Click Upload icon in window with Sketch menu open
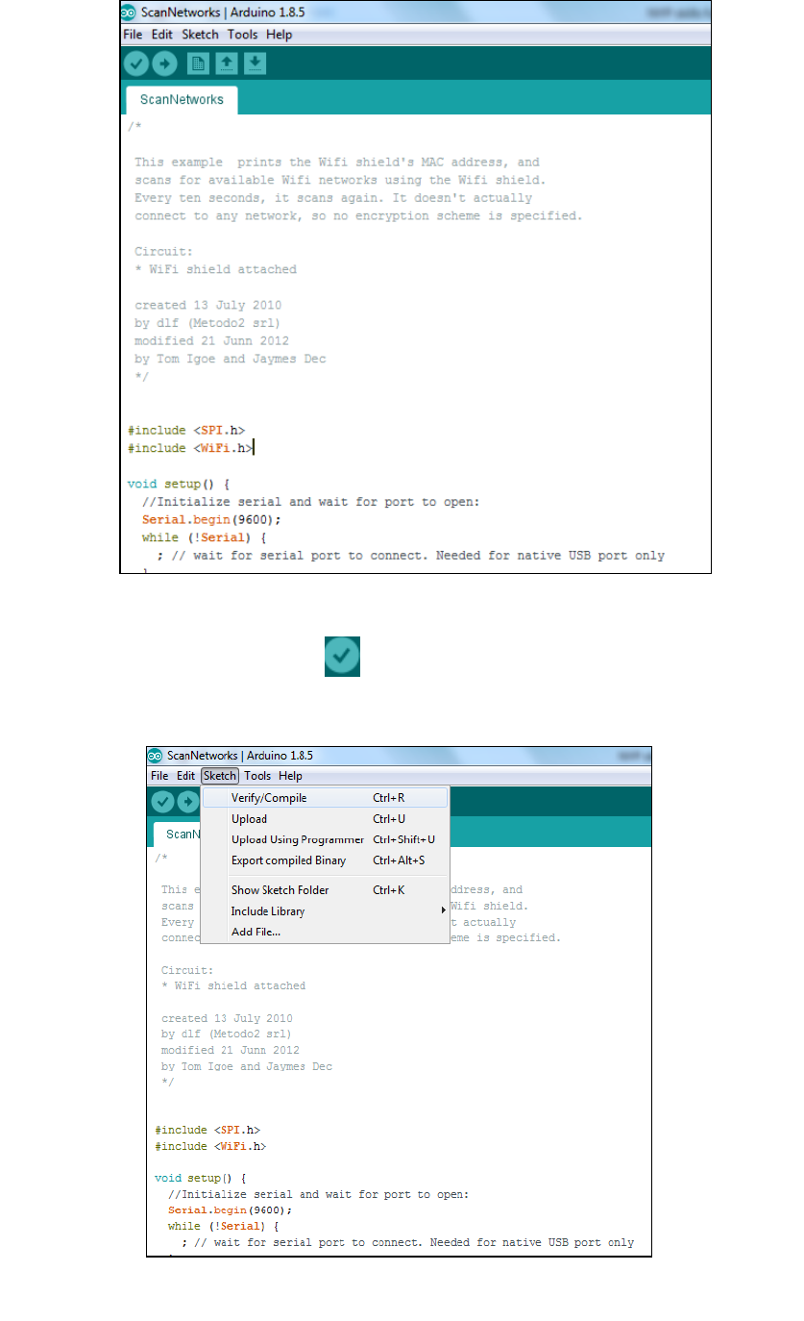The width and height of the screenshot is (804, 1321). click(x=186, y=801)
